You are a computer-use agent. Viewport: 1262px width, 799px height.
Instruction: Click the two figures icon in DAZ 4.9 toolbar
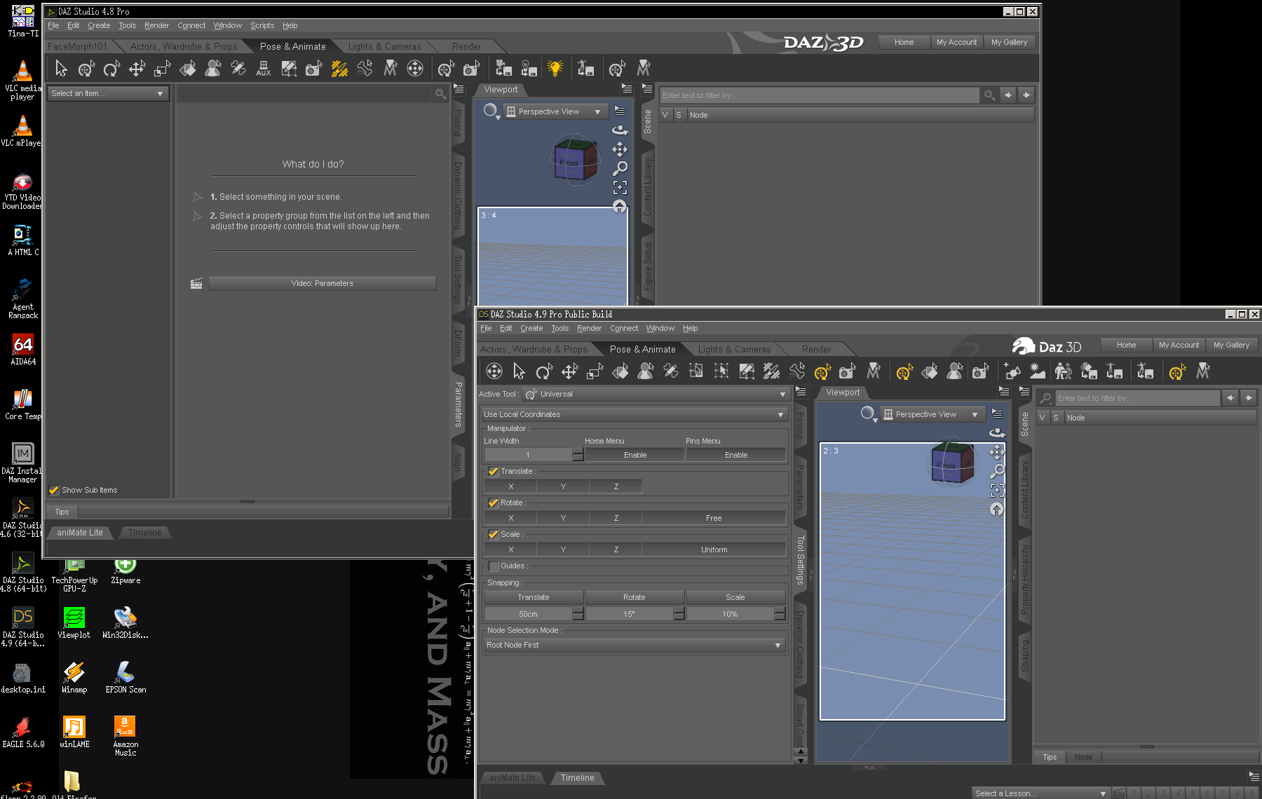(1064, 371)
